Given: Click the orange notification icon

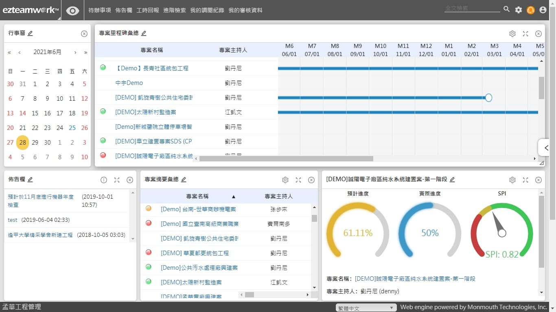Looking at the screenshot, I should (x=530, y=10).
